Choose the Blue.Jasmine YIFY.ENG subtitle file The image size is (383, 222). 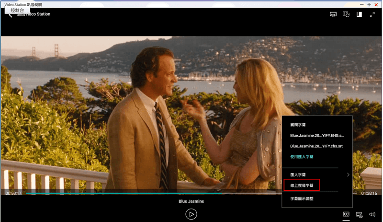[x=317, y=135]
